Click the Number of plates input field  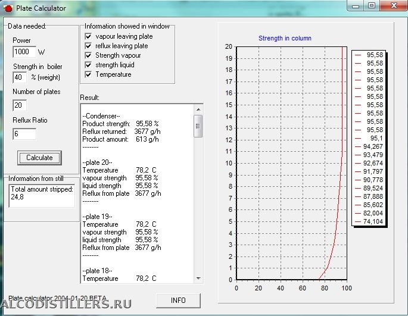[20, 105]
